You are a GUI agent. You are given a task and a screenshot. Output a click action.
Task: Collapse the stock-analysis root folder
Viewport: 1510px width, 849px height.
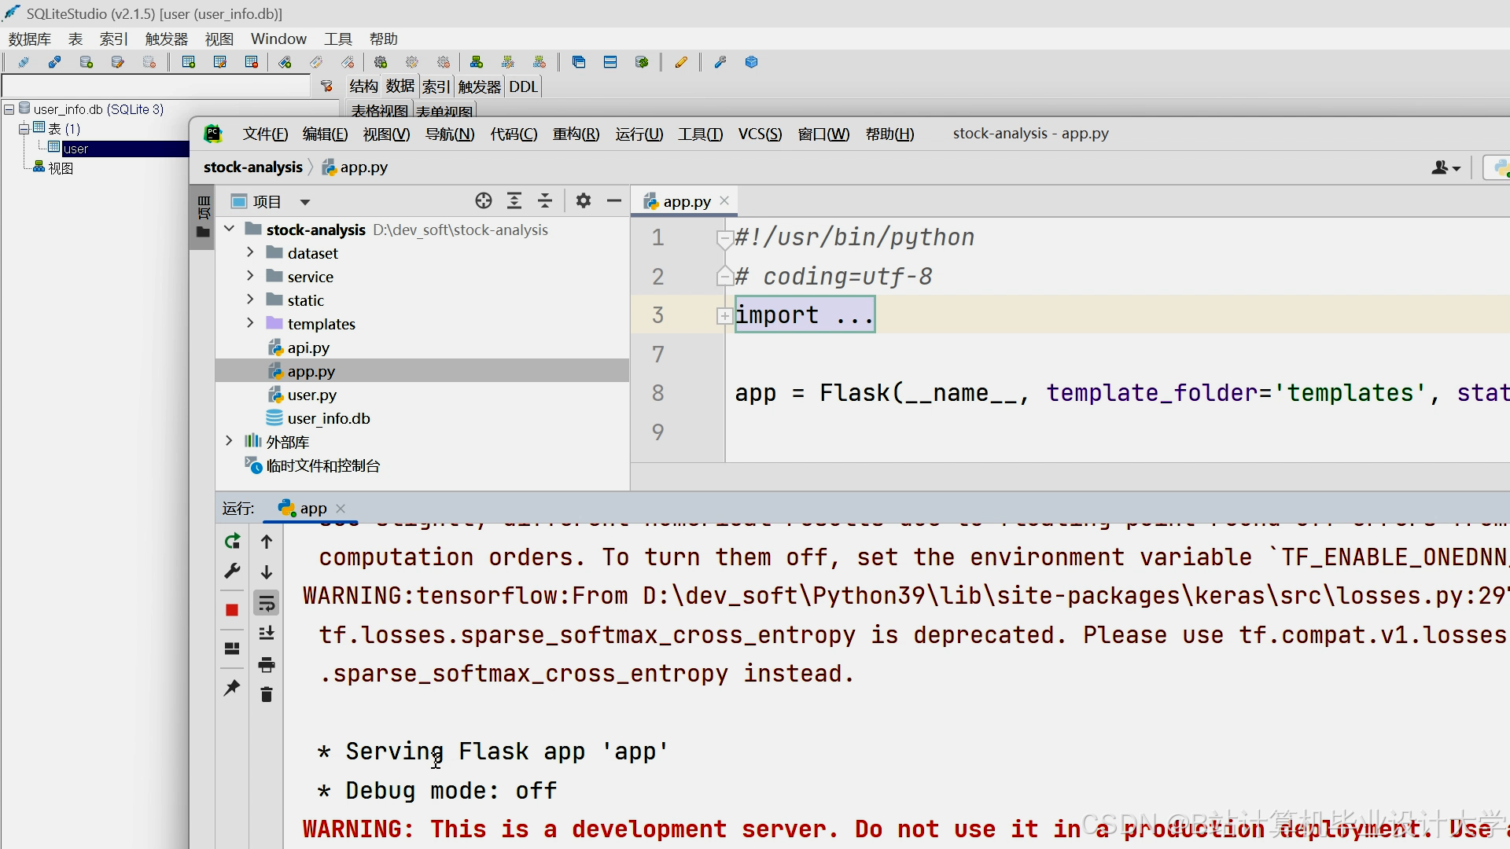[x=230, y=229]
